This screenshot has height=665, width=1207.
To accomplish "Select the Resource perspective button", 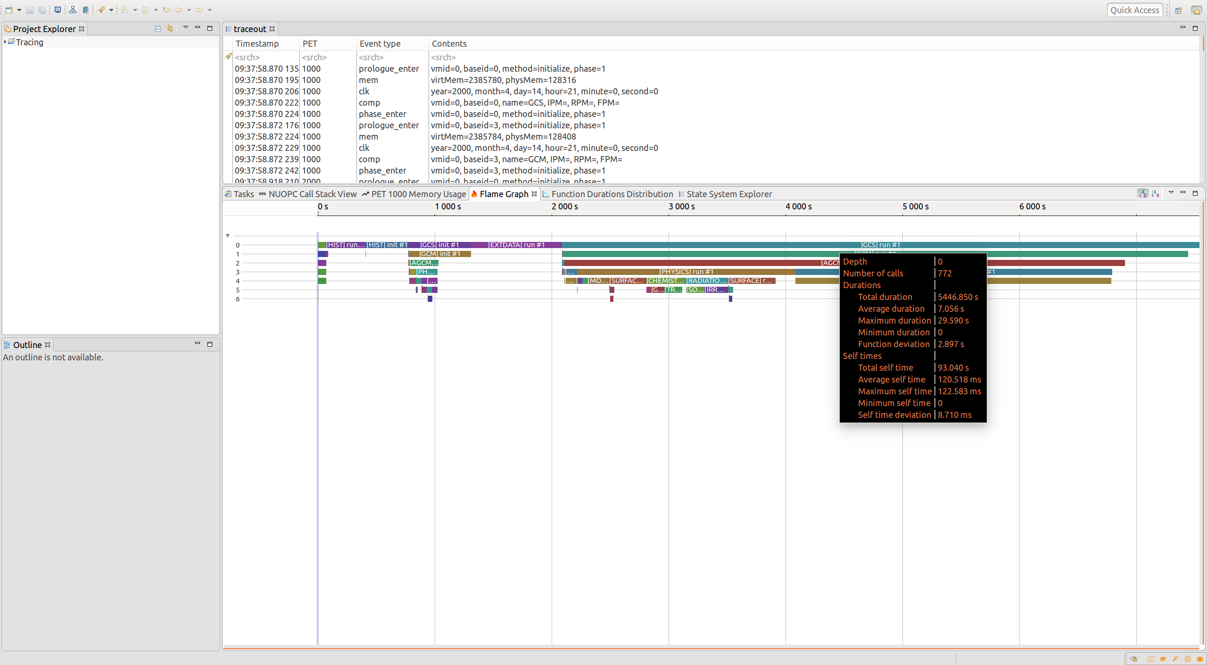I will pos(1196,10).
